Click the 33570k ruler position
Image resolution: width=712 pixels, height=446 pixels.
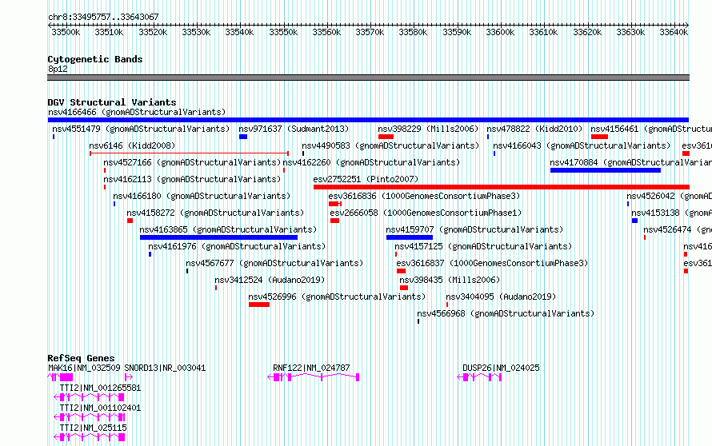[370, 32]
